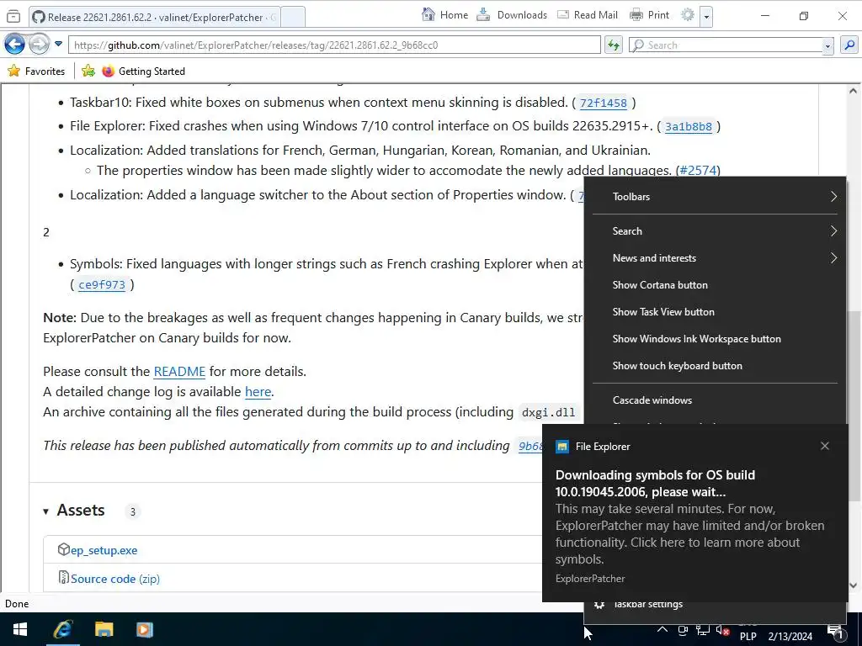
Task: Download ep_setup.exe asset
Action: [104, 550]
